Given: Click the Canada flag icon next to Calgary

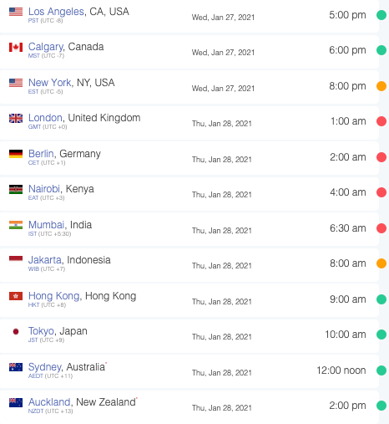Looking at the screenshot, I should point(16,47).
